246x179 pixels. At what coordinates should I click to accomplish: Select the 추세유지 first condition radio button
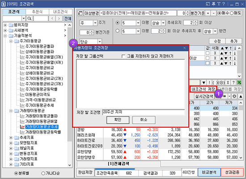pos(117,23)
